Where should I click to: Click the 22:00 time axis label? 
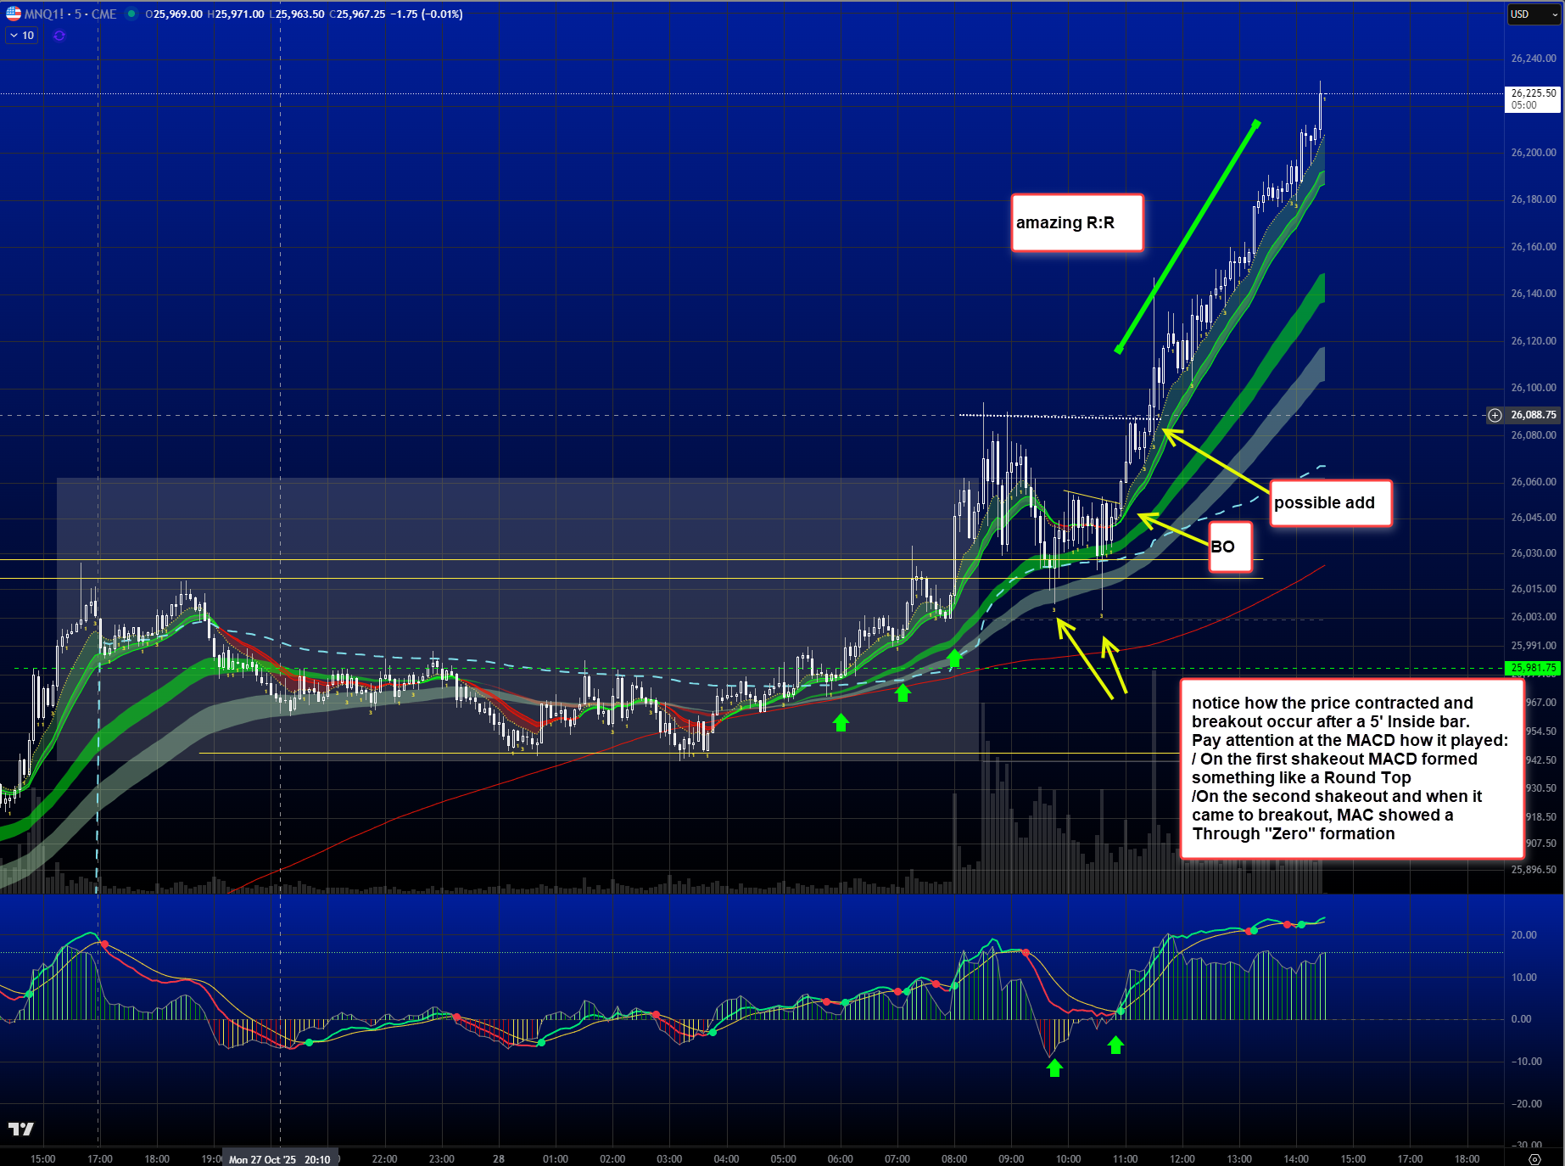[384, 1159]
